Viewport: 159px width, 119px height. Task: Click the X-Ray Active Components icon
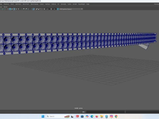pos(39,9)
